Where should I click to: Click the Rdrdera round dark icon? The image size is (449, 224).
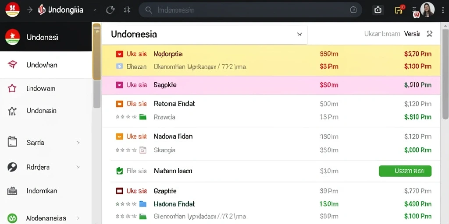pos(12,167)
